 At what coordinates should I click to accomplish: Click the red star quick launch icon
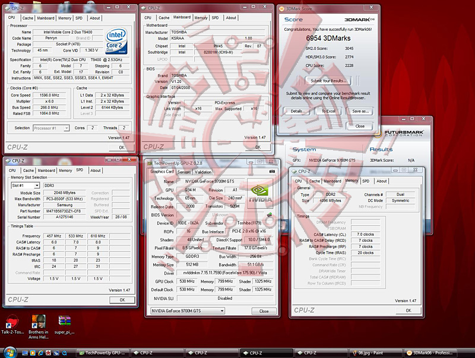pos(48,353)
